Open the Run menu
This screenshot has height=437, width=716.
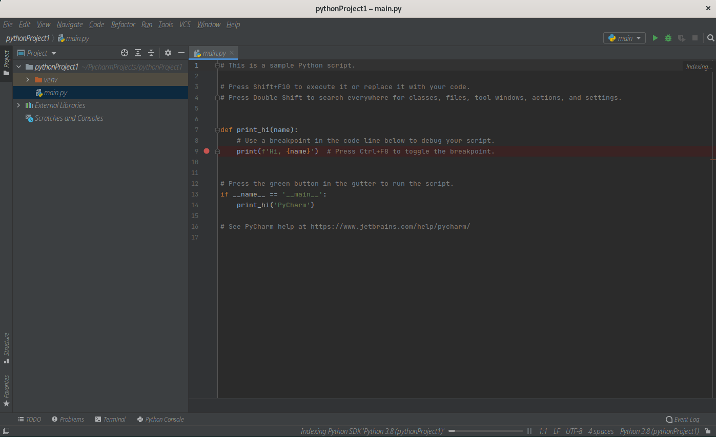coord(147,25)
